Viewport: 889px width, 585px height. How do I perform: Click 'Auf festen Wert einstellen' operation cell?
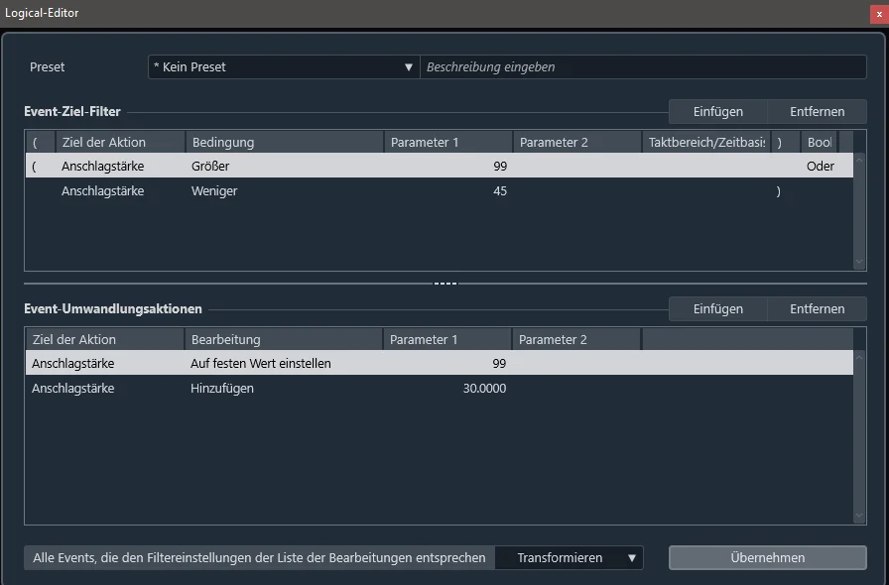(284, 363)
